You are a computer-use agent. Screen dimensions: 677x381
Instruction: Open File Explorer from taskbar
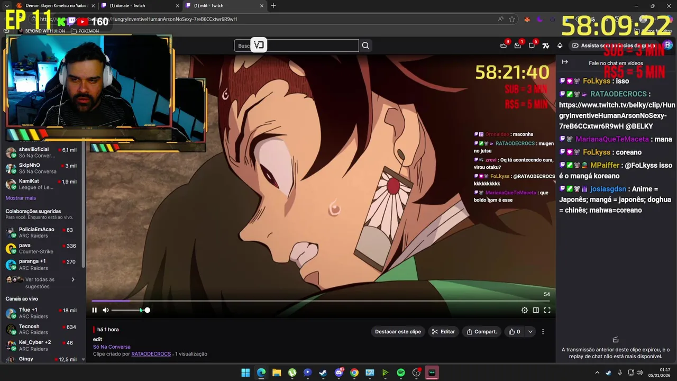coord(277,373)
